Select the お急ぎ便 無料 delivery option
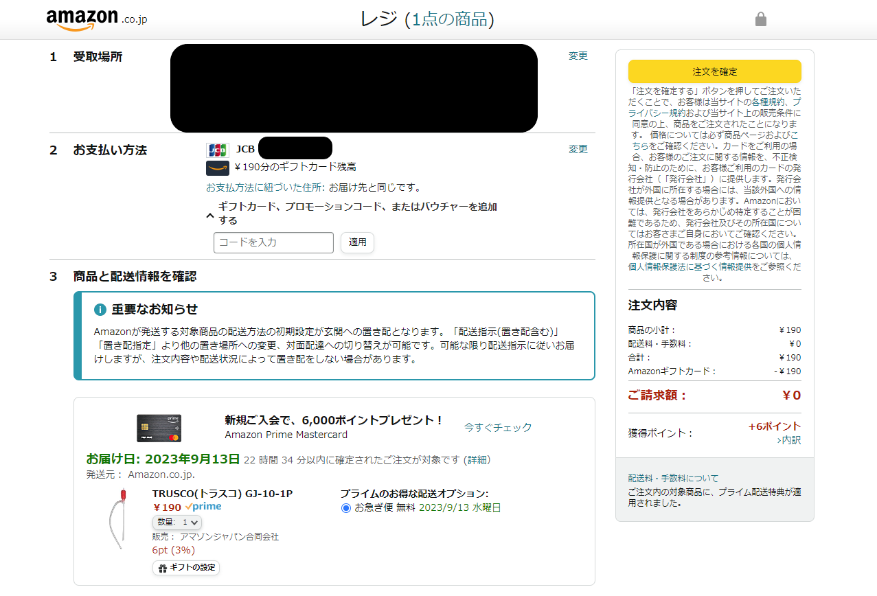Image resolution: width=877 pixels, height=596 pixels. 346,508
